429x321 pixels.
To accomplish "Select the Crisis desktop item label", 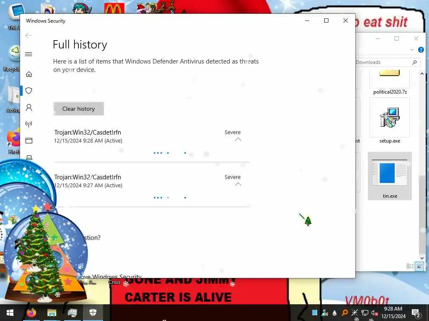I will pos(114,282).
